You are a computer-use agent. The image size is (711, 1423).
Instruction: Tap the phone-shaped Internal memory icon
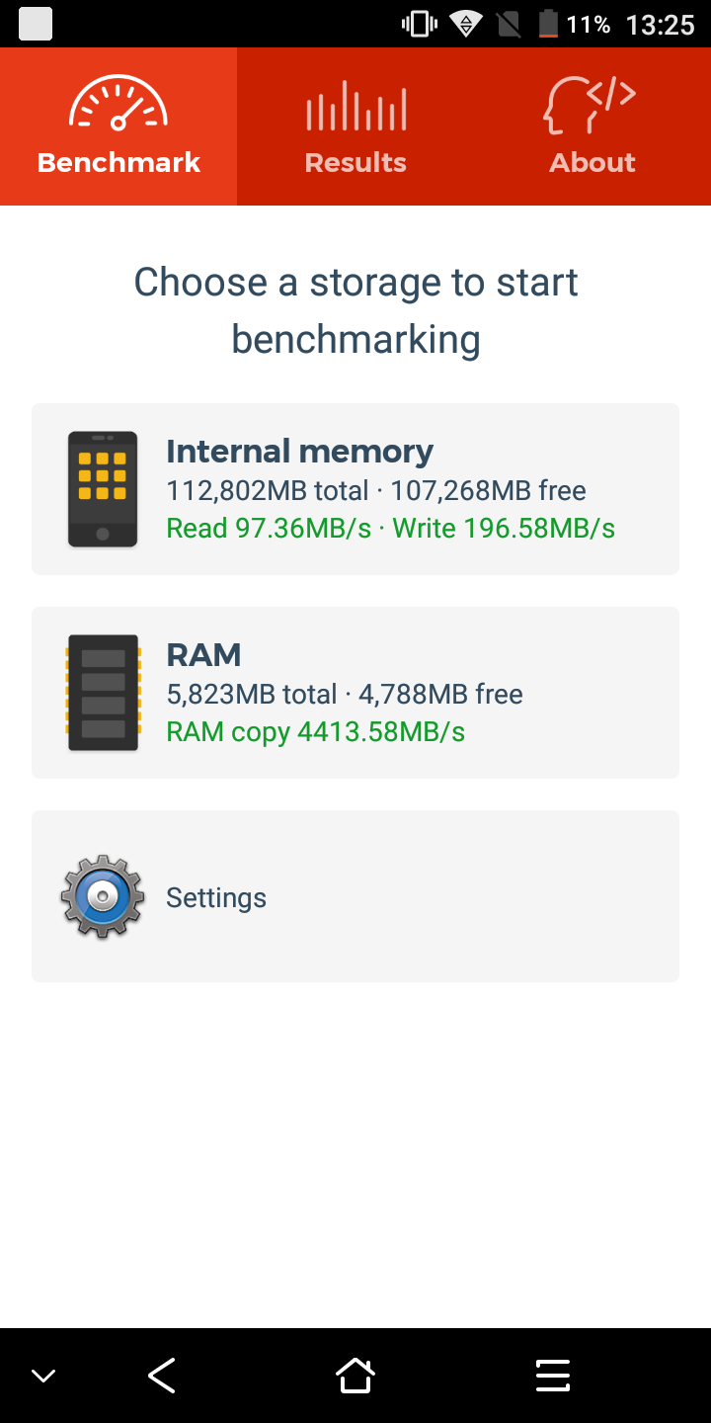(103, 489)
